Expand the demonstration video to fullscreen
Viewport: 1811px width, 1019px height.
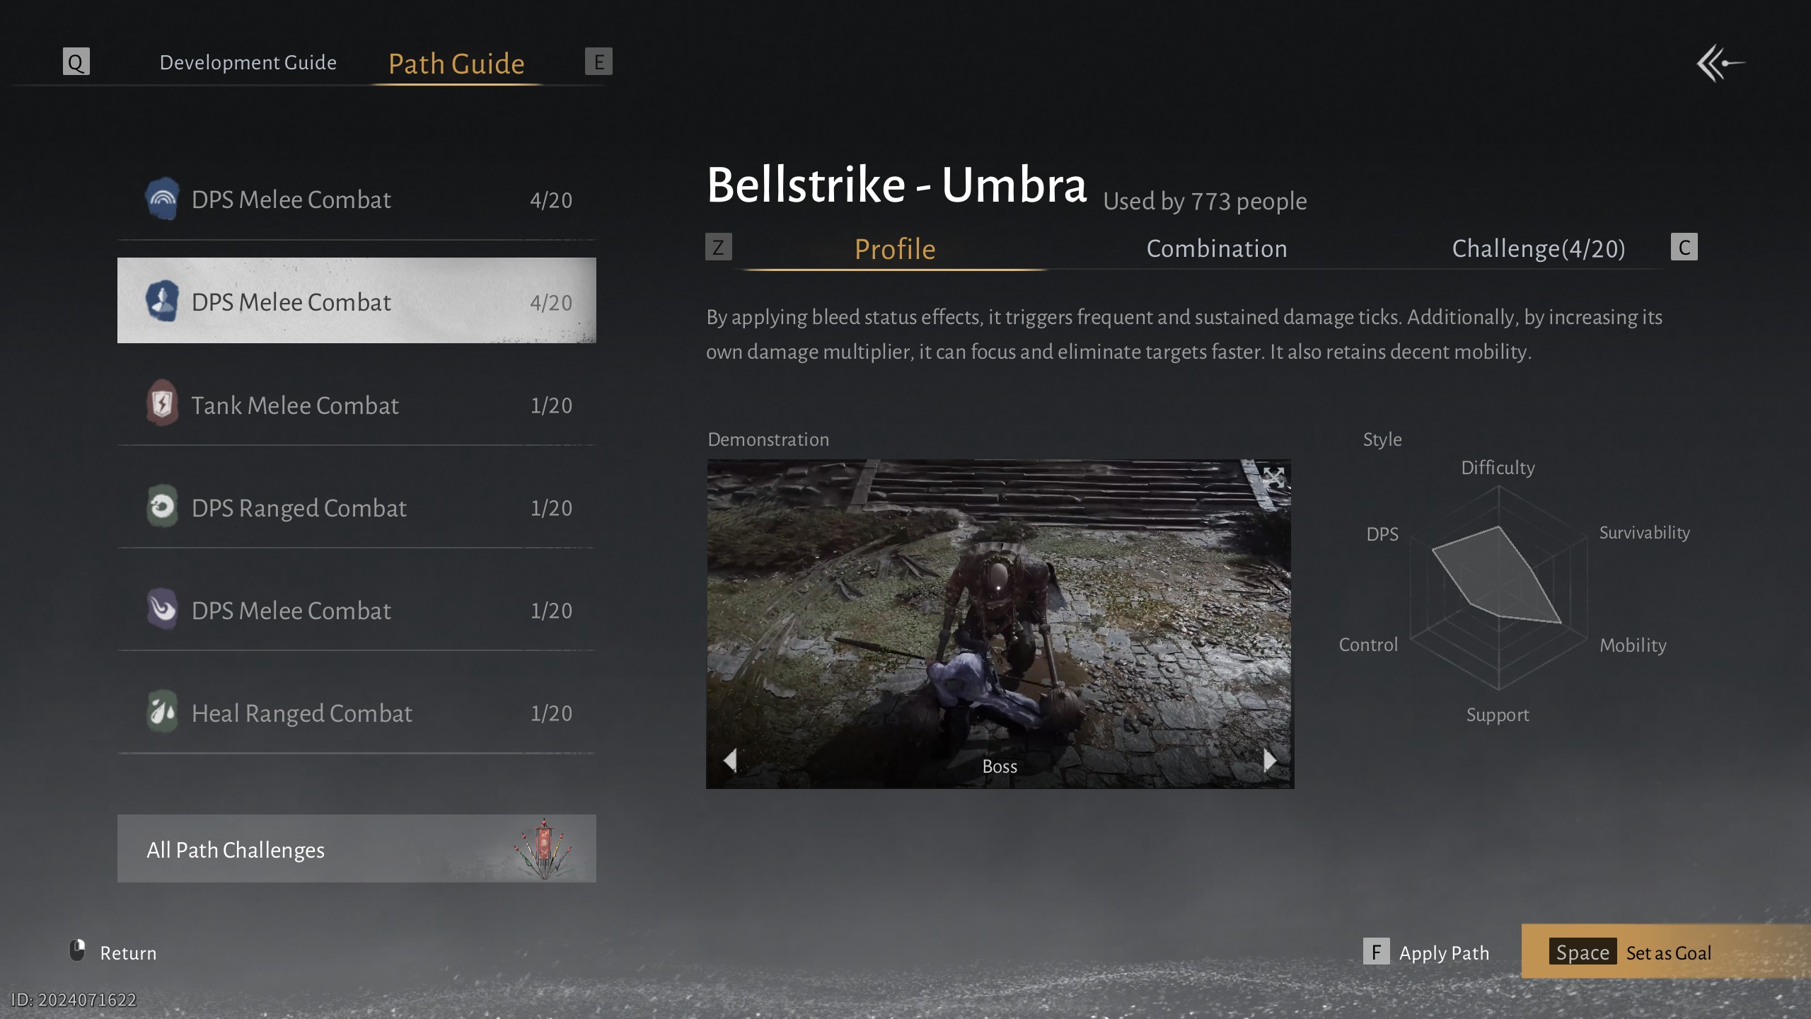1273,478
